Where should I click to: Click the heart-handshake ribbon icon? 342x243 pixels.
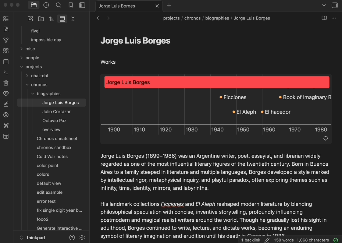coord(6,93)
